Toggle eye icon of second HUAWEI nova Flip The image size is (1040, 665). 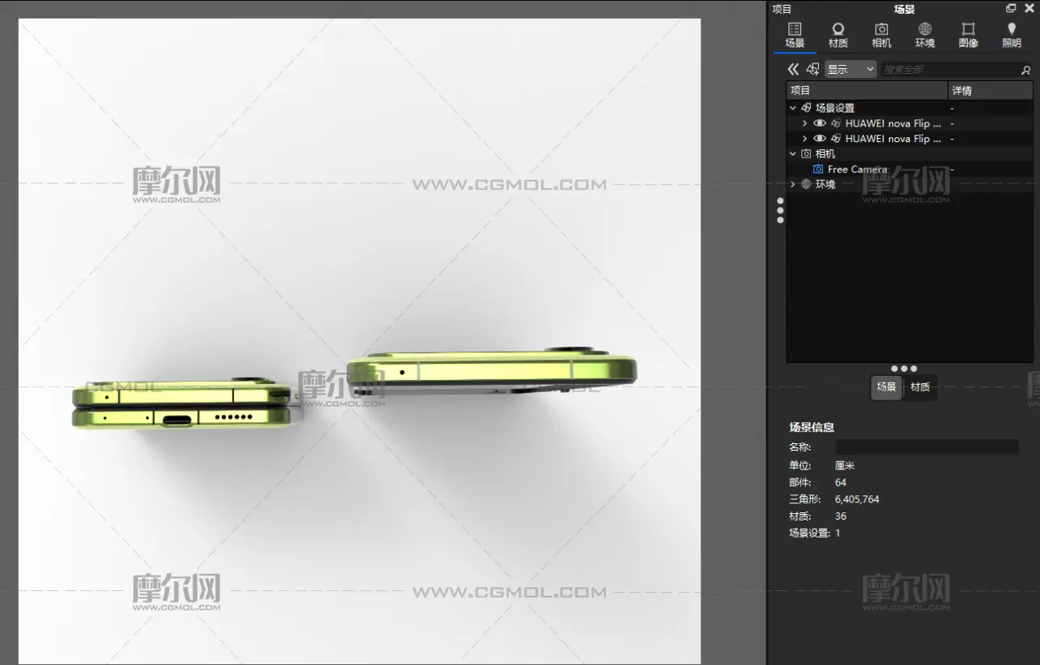tap(819, 139)
